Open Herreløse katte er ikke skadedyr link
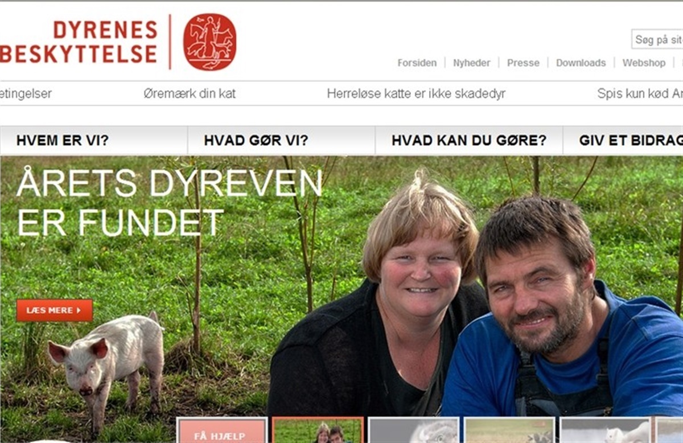The height and width of the screenshot is (443, 683). click(x=416, y=94)
